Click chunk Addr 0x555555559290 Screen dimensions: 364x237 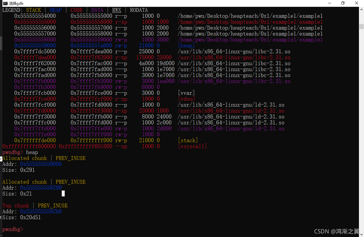41,188
